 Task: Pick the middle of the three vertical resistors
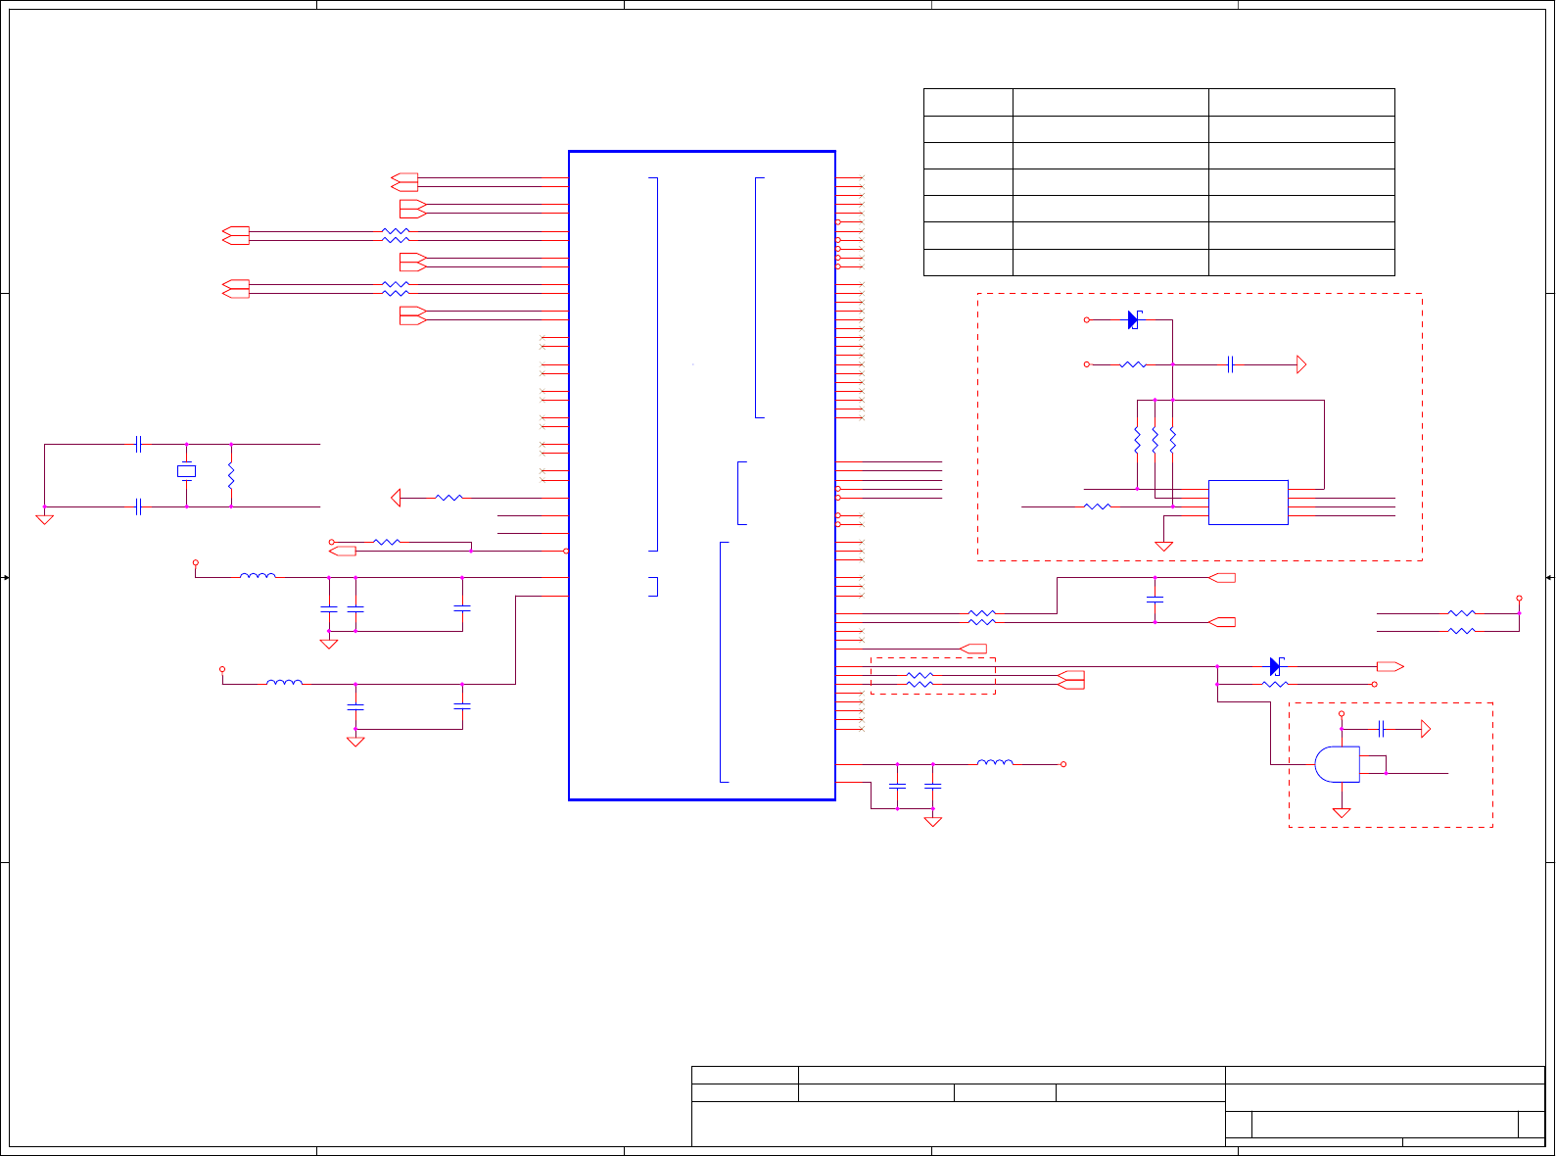(1155, 441)
